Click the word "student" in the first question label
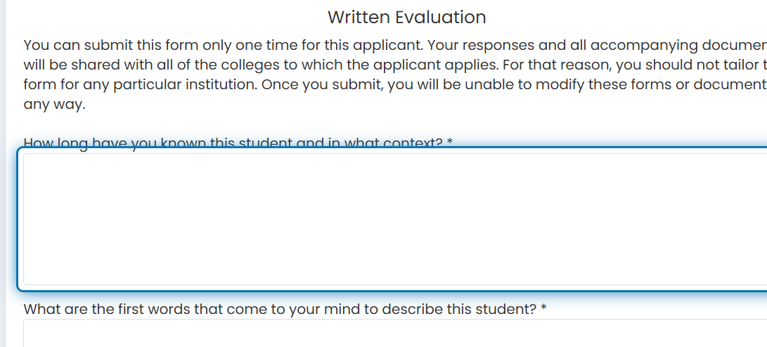Image resolution: width=767 pixels, height=347 pixels. pyautogui.click(x=265, y=143)
